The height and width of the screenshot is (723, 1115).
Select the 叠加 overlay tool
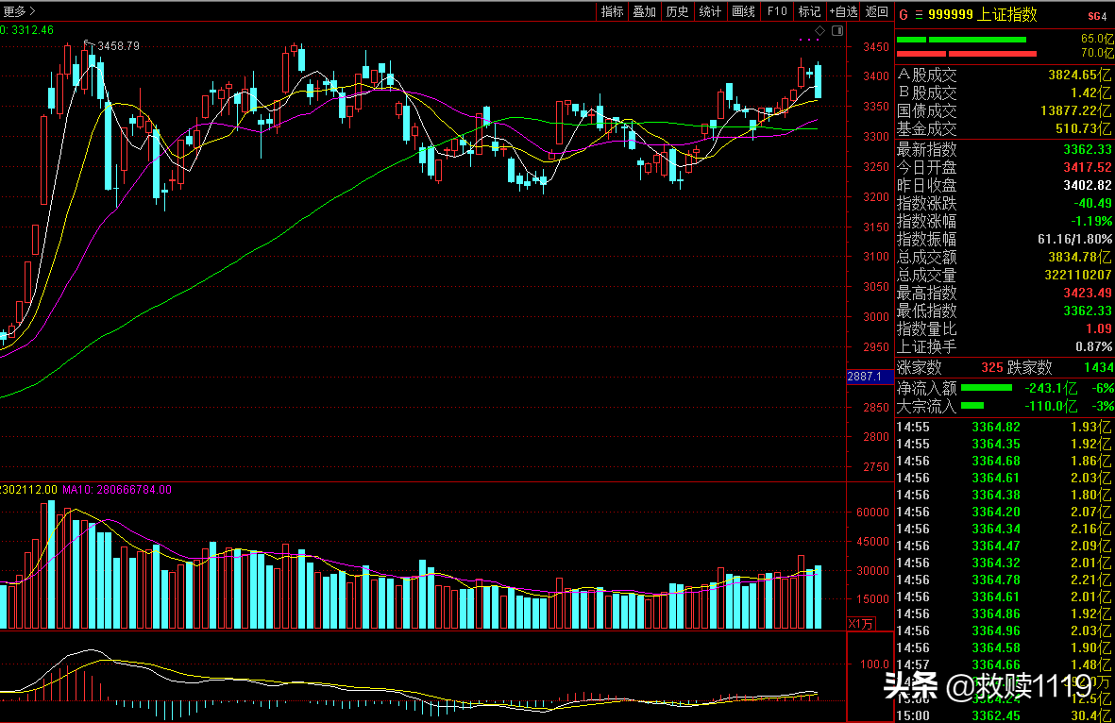pos(644,11)
